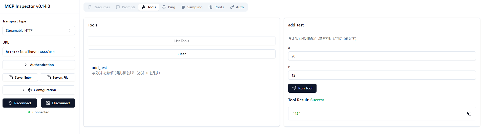Click the Server Entry copy icon

coord(11,77)
